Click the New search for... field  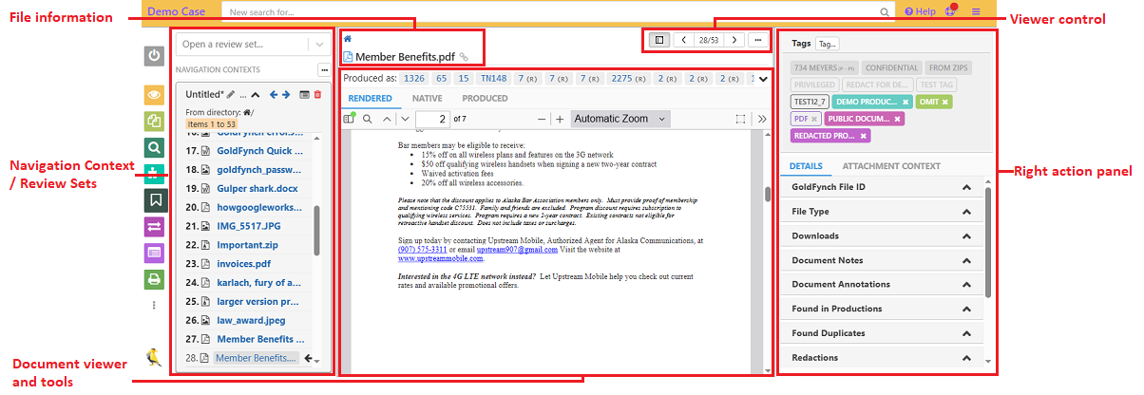click(x=560, y=12)
